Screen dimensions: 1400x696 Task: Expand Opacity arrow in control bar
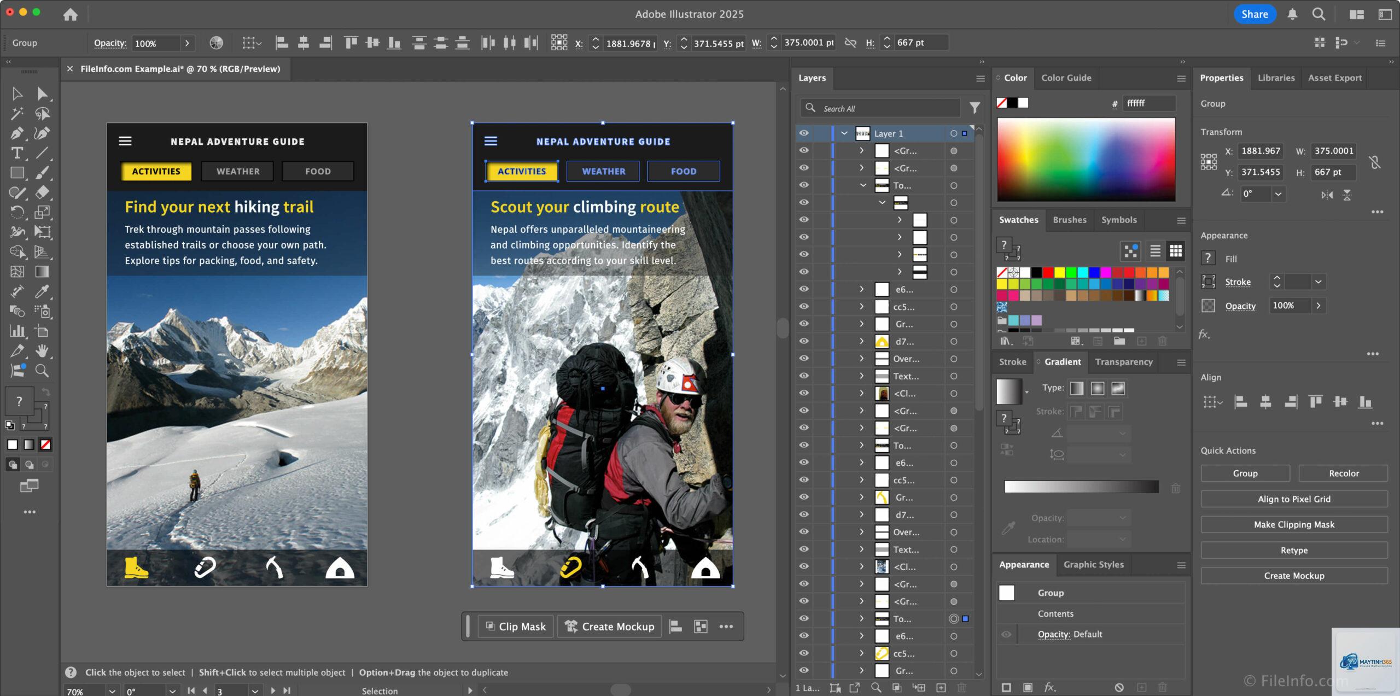187,43
